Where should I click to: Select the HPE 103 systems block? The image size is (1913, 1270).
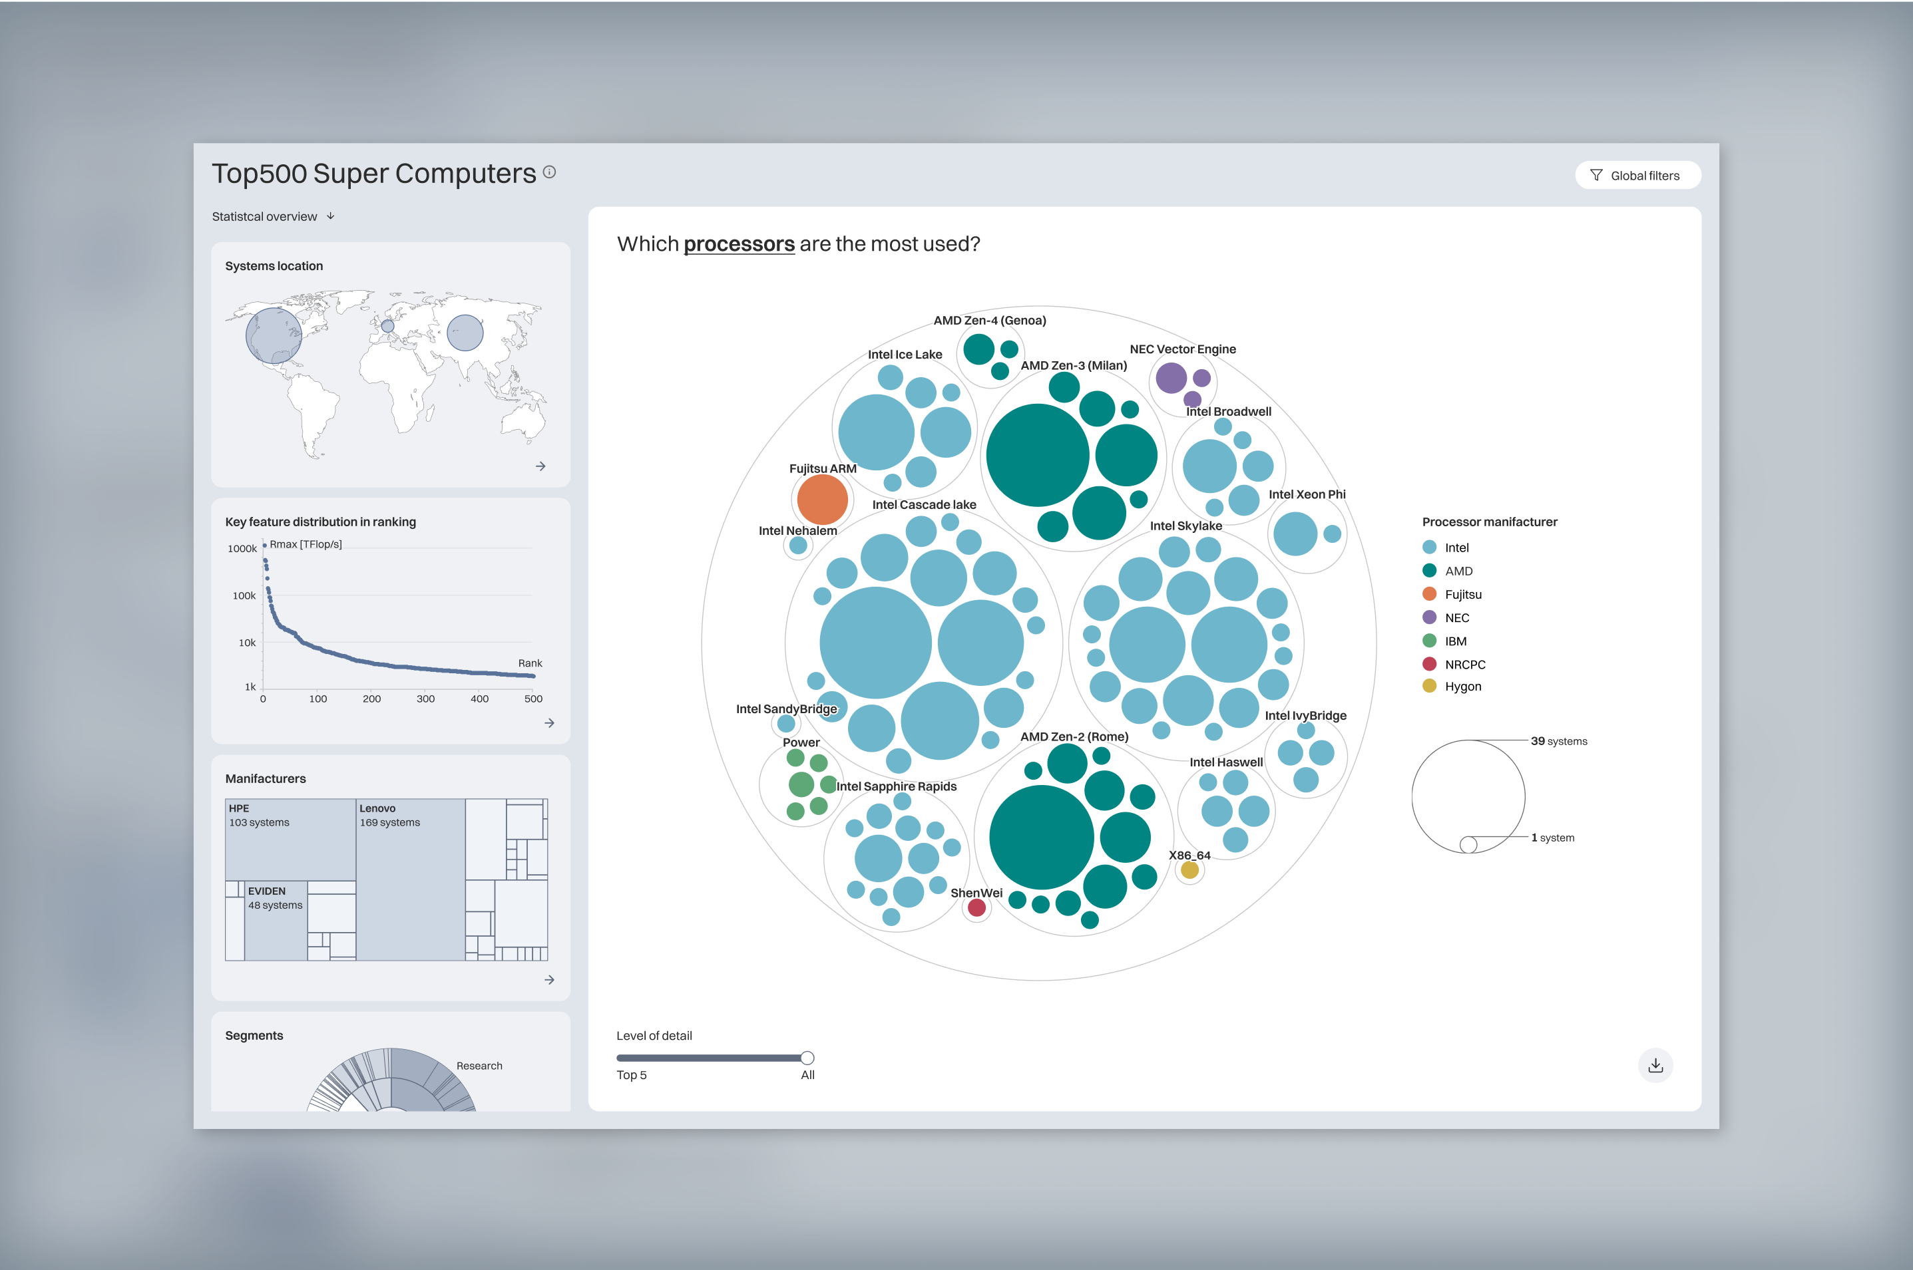pyautogui.click(x=290, y=839)
